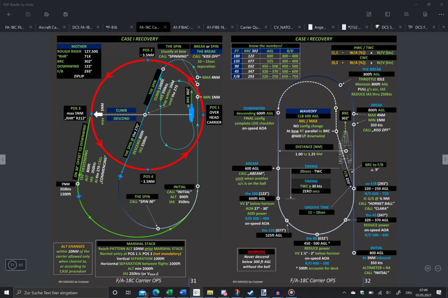Image resolution: width=448 pixels, height=298 pixels.
Task: Click the 'know the numbers!' table header
Action: [x=265, y=46]
